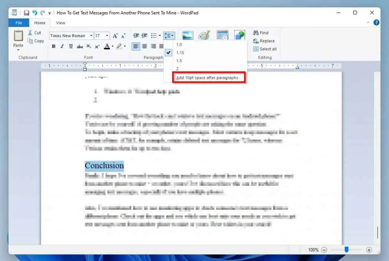Open the font size dropdown
389x261 pixels.
[107, 35]
